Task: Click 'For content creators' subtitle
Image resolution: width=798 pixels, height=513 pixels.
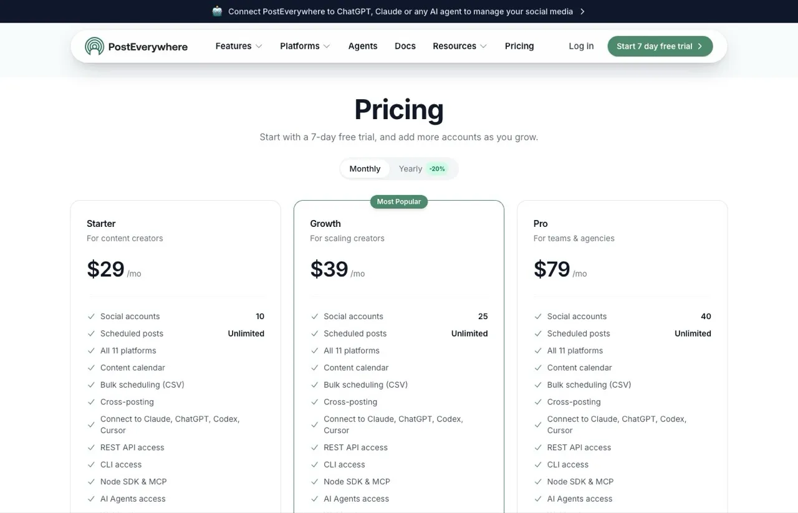Action: (125, 238)
